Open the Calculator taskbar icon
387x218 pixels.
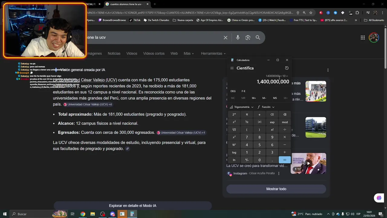(x=132, y=214)
